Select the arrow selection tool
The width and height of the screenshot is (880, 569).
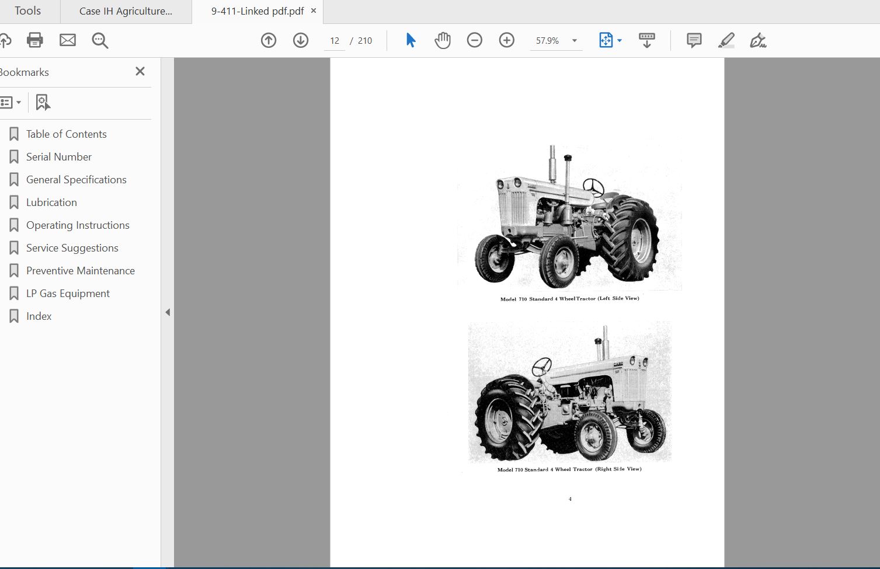pyautogui.click(x=411, y=40)
